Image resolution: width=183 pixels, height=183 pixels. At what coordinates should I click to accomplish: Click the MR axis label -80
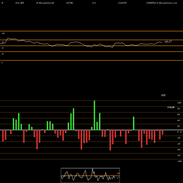point(179,156)
